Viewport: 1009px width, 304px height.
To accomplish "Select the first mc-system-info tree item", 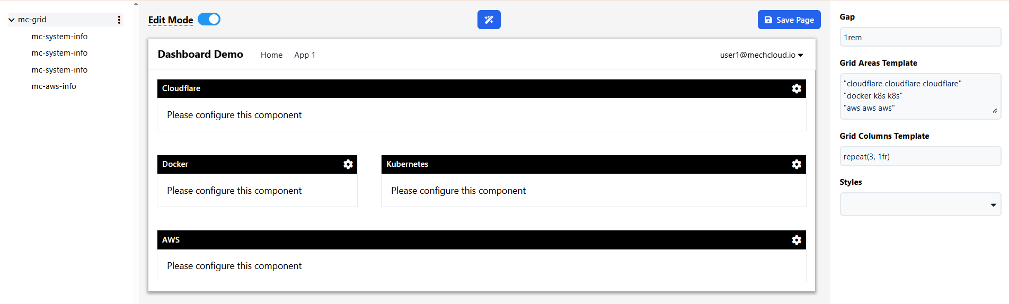I will click(59, 37).
